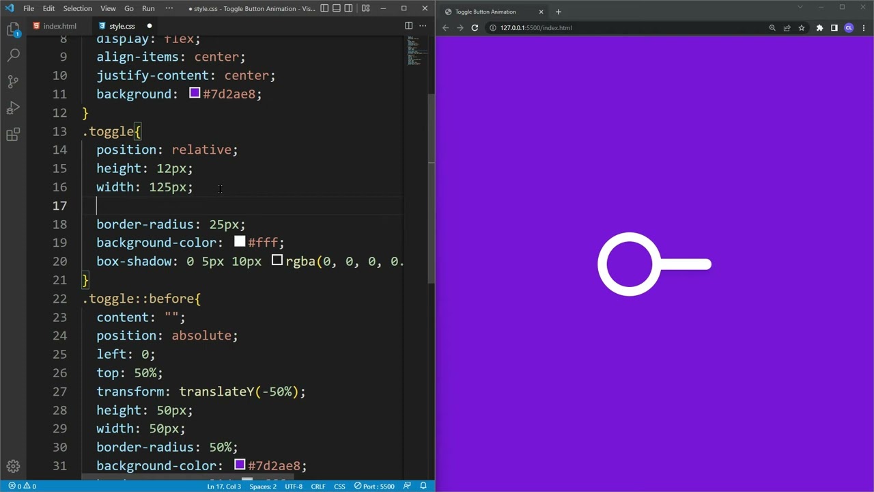This screenshot has height=492, width=874.
Task: Click unsaved dot on style.css tab
Action: 149,26
